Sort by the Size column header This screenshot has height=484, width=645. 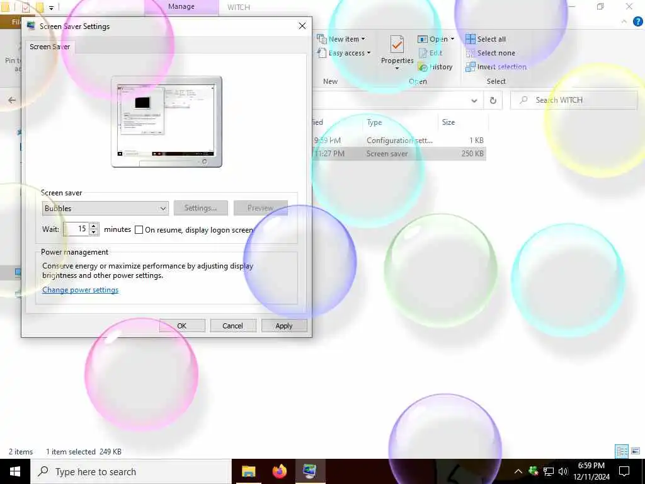(448, 122)
